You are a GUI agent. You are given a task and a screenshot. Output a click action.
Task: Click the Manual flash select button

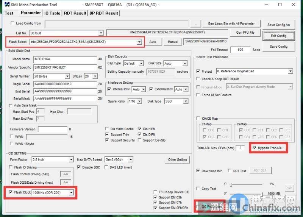(173, 42)
